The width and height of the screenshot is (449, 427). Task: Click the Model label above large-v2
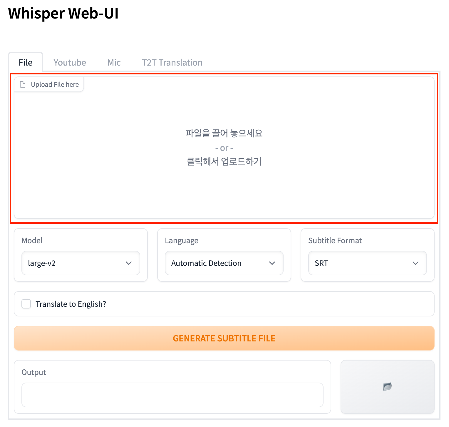pyautogui.click(x=32, y=241)
